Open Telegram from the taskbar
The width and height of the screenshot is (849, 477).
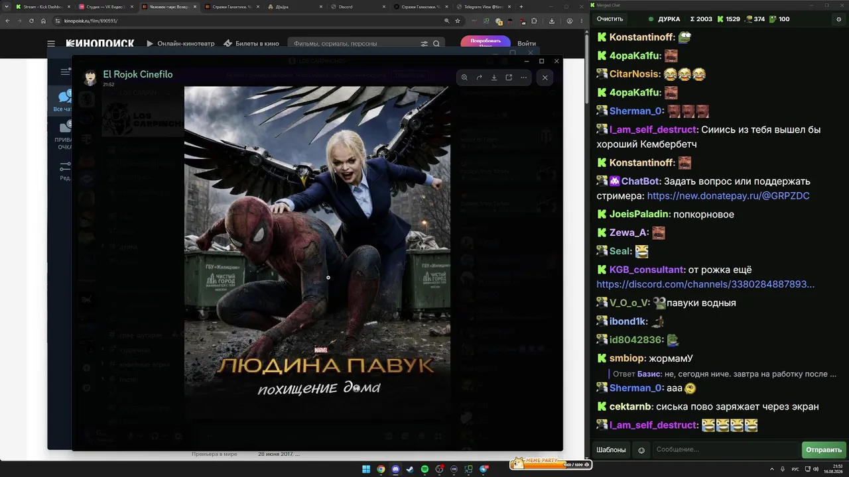[484, 470]
